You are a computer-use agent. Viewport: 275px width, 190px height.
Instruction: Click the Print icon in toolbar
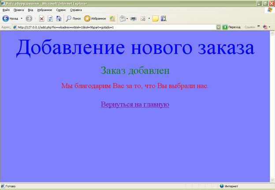[x=133, y=19]
